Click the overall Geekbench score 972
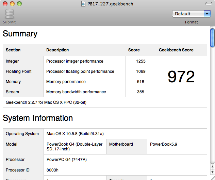The image size is (215, 180). 181,77
